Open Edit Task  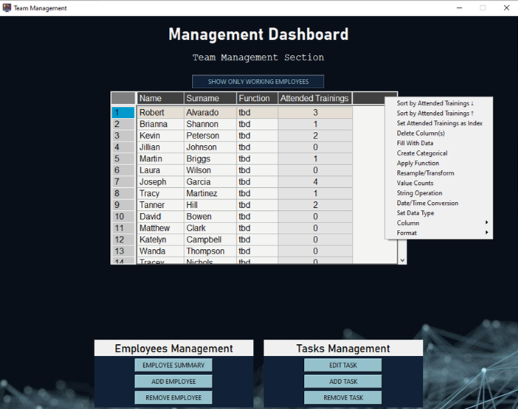point(342,366)
